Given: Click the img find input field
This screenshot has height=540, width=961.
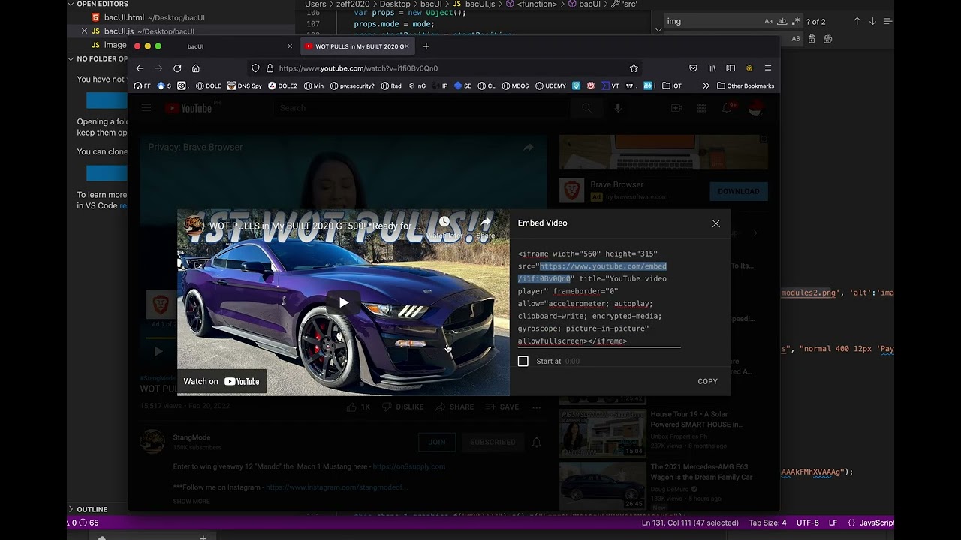Looking at the screenshot, I should tap(712, 21).
